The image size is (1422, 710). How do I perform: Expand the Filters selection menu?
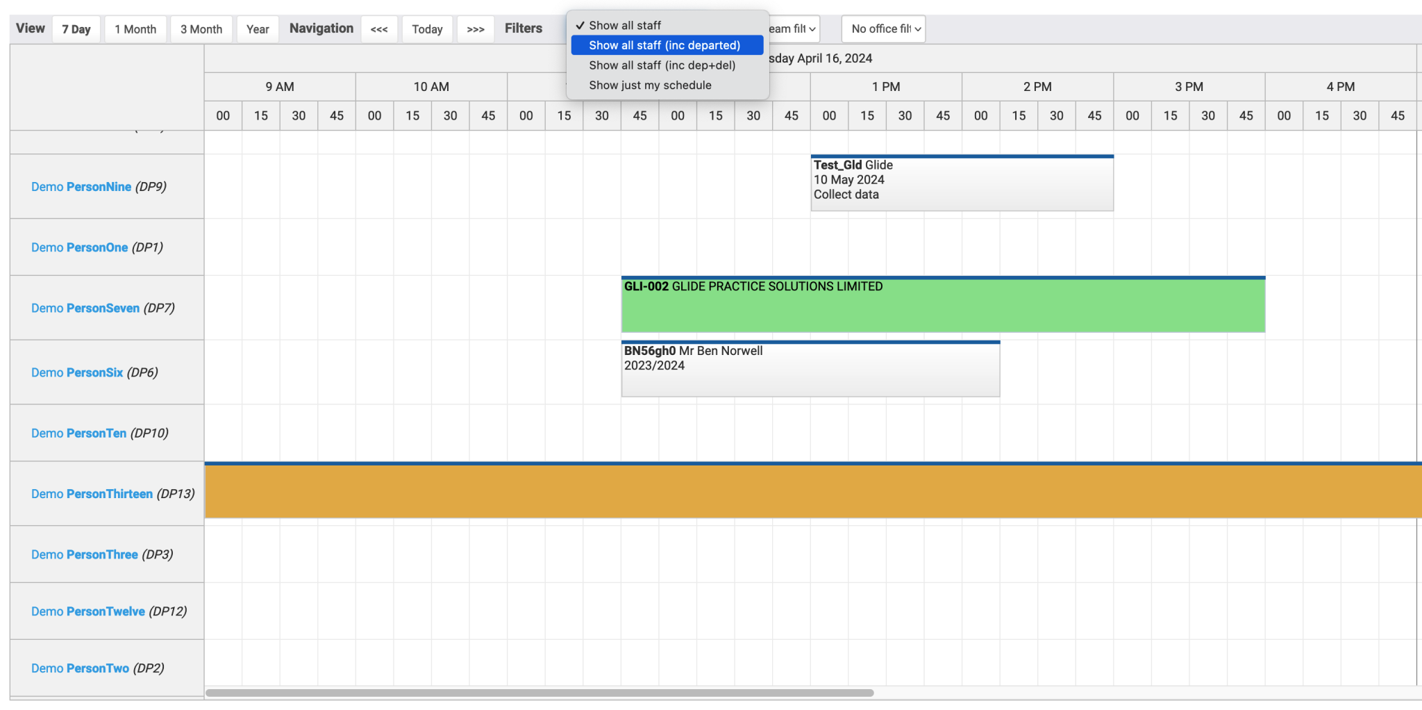point(524,28)
